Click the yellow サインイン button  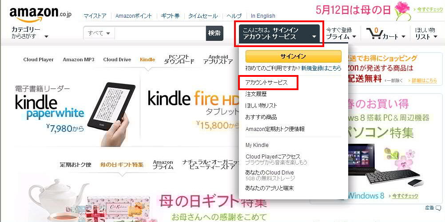coord(293,56)
